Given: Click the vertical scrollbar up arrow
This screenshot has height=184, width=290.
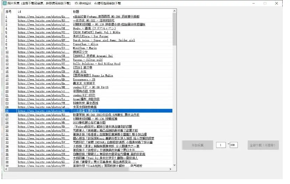Looking at the screenshot, I should (x=174, y=11).
